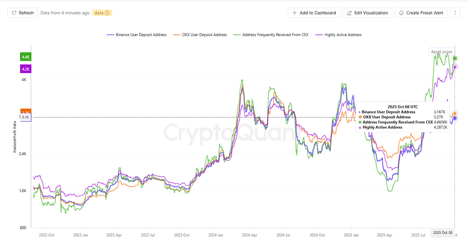Click the green square marker at series end
Image resolution: width=468 pixels, height=247 pixels.
click(x=455, y=58)
